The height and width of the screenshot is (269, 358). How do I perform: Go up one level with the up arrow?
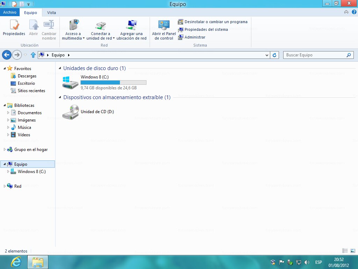point(33,55)
